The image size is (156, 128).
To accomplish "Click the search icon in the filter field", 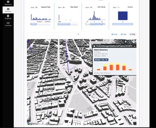I will (78, 34).
